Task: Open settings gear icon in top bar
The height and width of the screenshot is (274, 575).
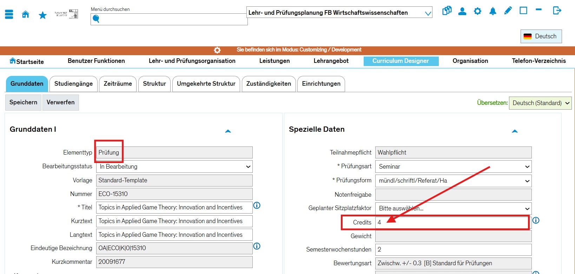Action: [477, 11]
